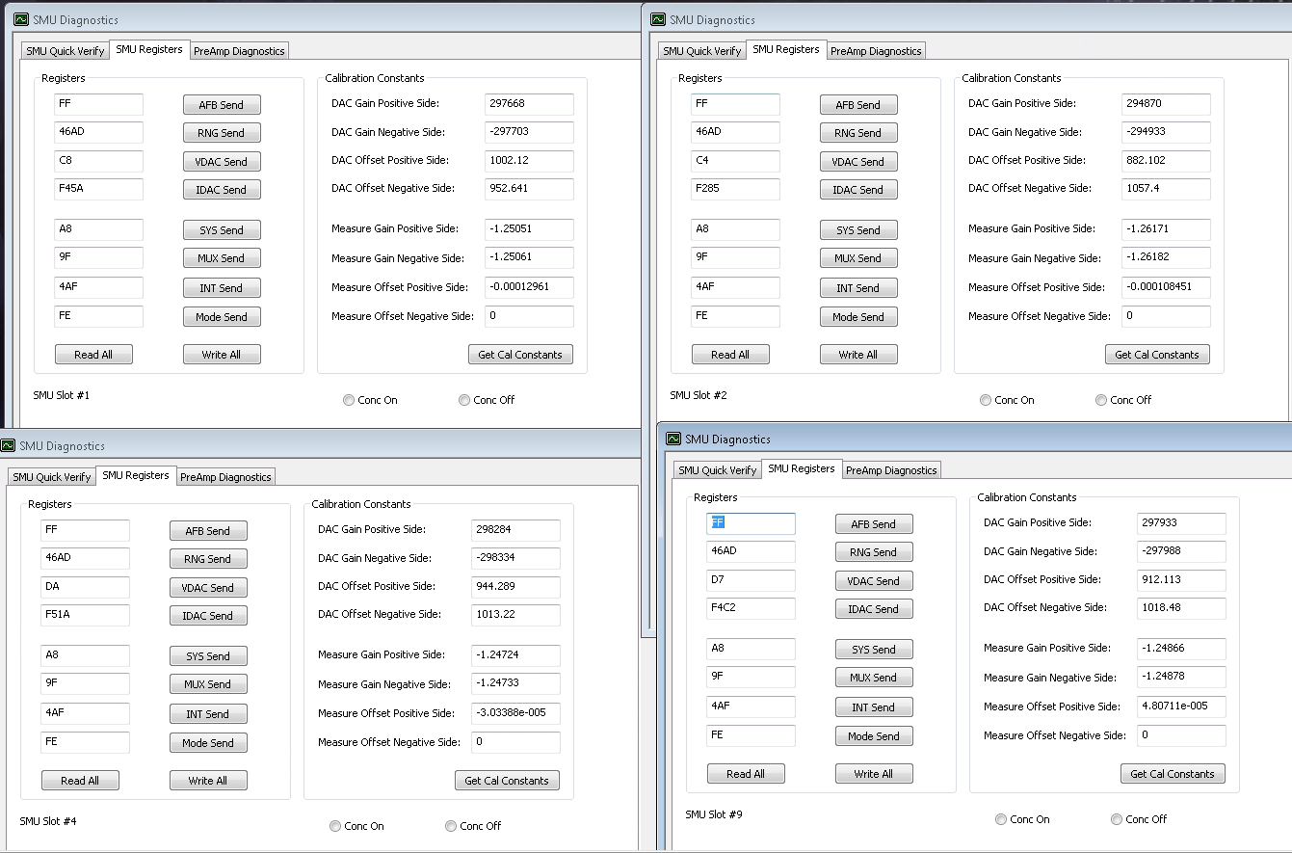1292x853 pixels.
Task: Open SMU Quick Verify tab in Slot #2 window
Action: click(x=702, y=51)
